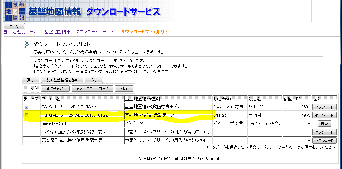Select file name FG-GML-644125-ALL-20160101.zip
The height and width of the screenshot is (169, 342).
75,115
